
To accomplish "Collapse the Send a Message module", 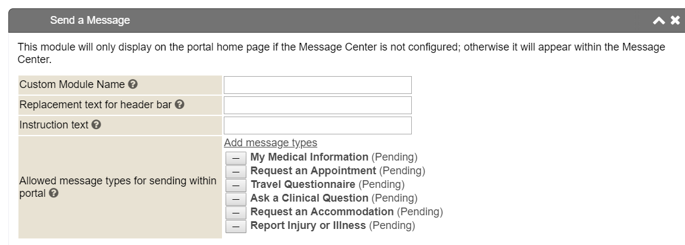I will [659, 21].
